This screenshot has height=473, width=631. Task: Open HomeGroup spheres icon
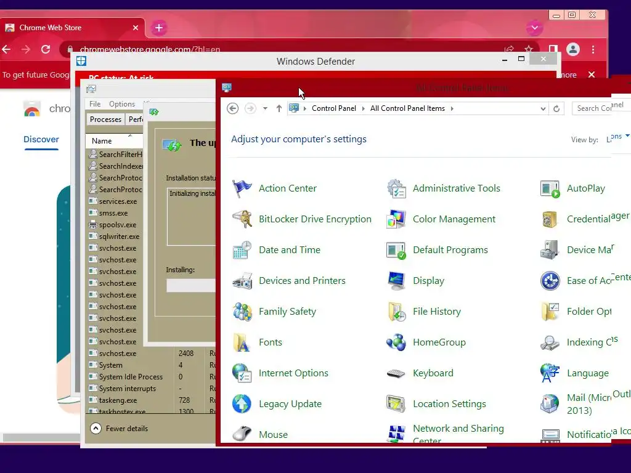point(396,342)
